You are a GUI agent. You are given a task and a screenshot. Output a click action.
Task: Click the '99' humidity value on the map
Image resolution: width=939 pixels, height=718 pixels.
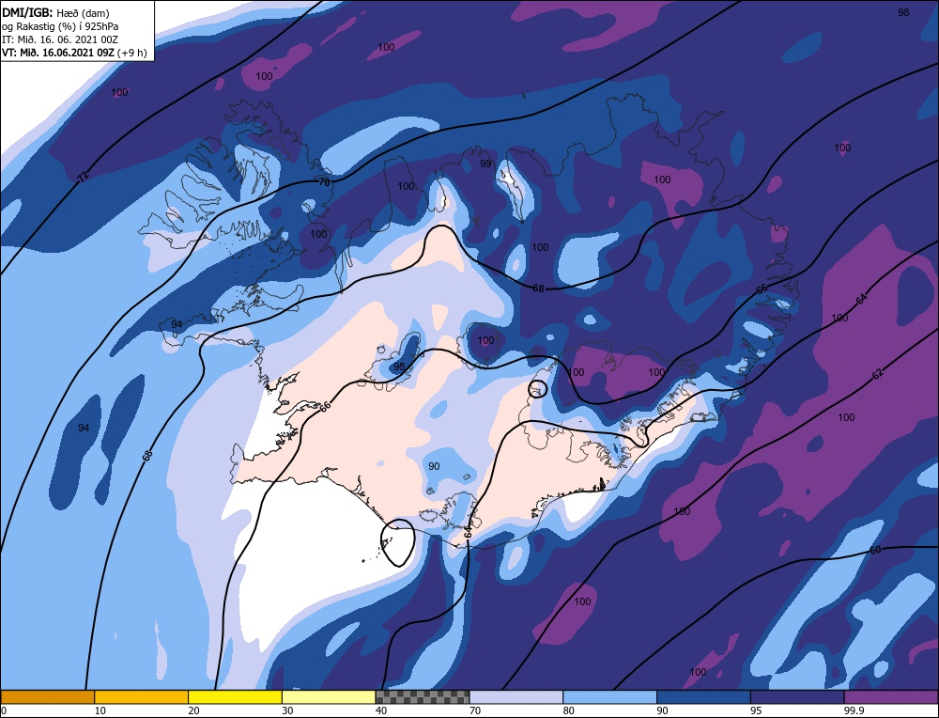pyautogui.click(x=485, y=164)
